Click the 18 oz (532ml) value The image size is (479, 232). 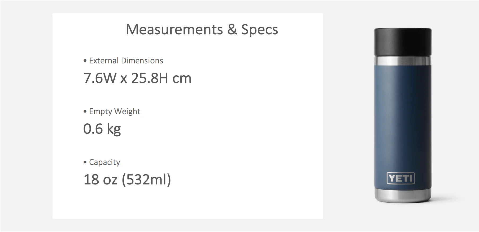tap(127, 180)
